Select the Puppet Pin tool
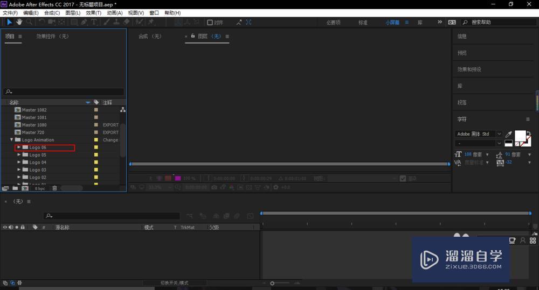This screenshot has width=539, height=290. pyautogui.click(x=151, y=22)
